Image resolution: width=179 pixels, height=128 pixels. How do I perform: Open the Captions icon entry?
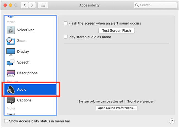[x=11, y=100]
